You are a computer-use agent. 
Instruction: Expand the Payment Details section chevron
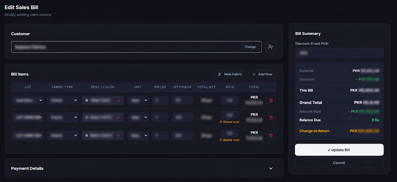click(x=271, y=168)
